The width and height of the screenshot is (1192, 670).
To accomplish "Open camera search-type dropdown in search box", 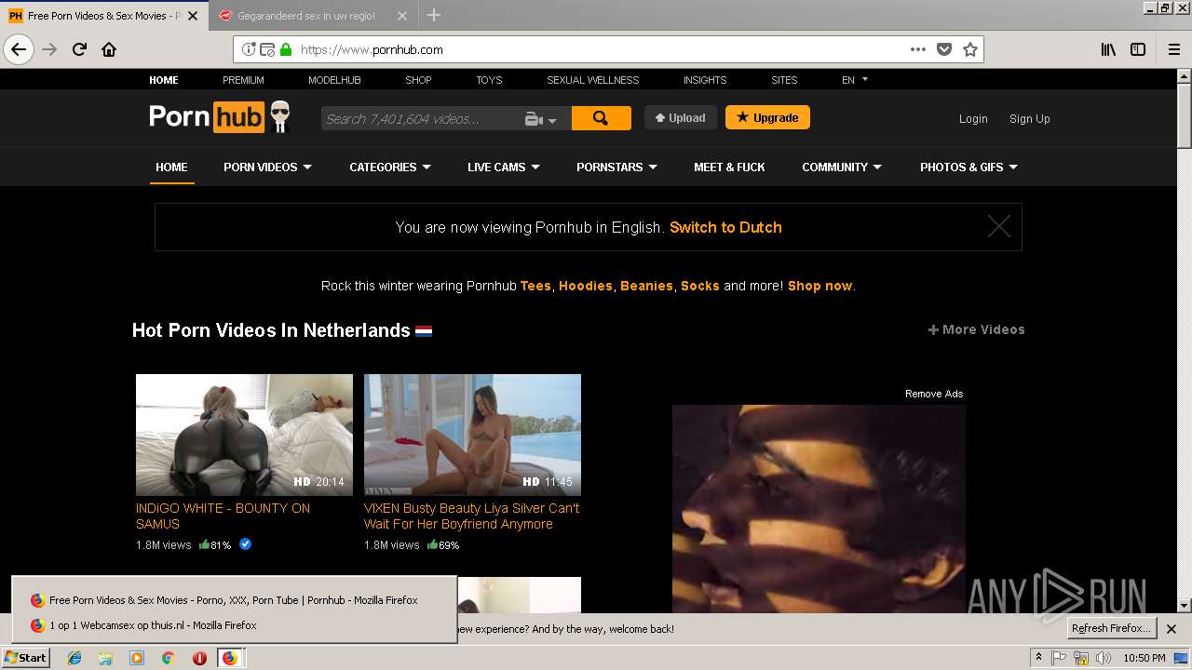I will 541,119.
